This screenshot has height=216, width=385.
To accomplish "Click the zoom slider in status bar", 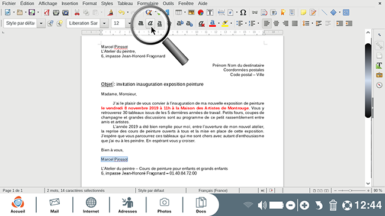I will [352, 191].
